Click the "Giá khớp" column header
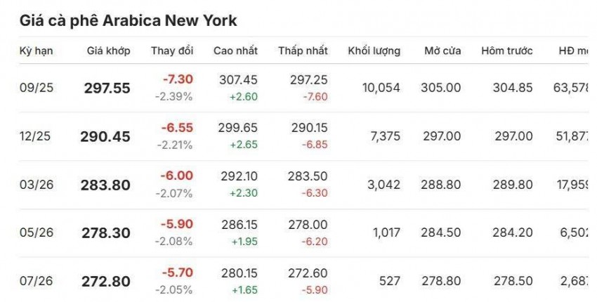This screenshot has height=302, width=597. click(107, 51)
